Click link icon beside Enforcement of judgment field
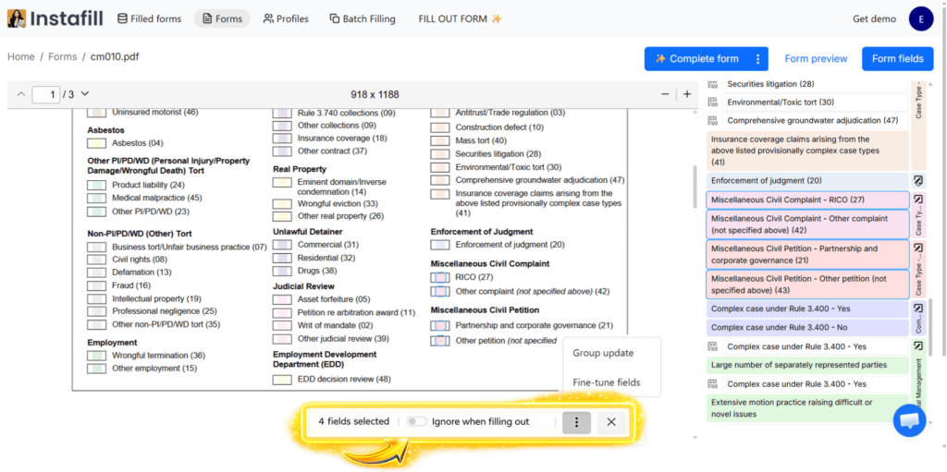The image size is (947, 472). (x=918, y=180)
